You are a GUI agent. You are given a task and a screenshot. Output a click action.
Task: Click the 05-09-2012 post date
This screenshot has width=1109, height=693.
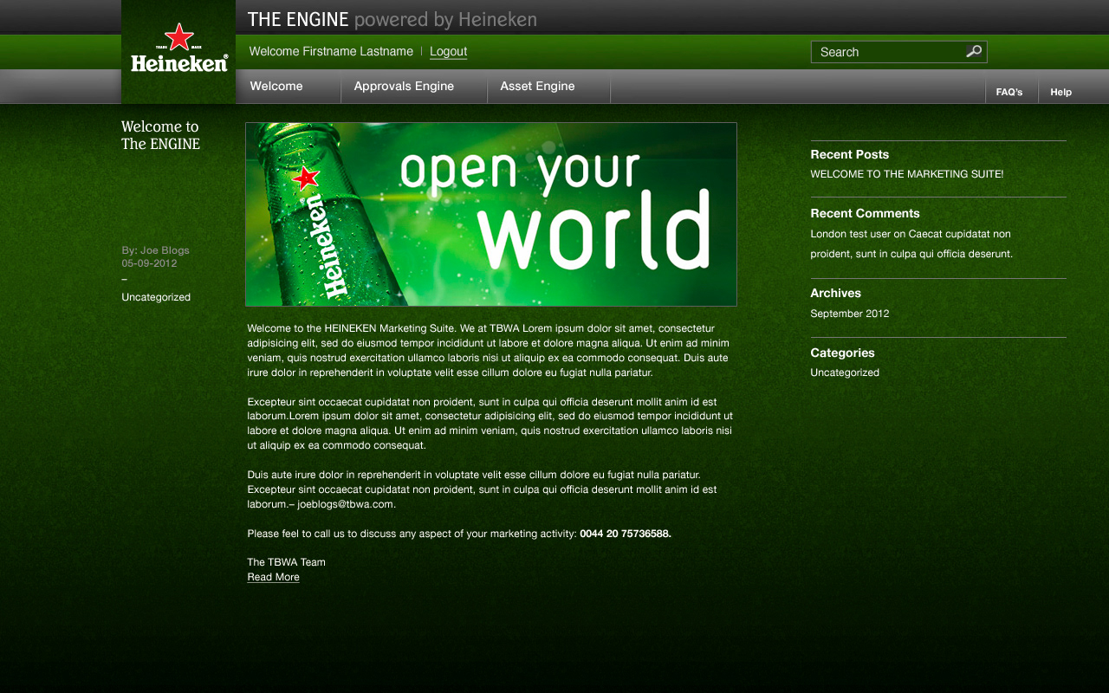pos(149,263)
